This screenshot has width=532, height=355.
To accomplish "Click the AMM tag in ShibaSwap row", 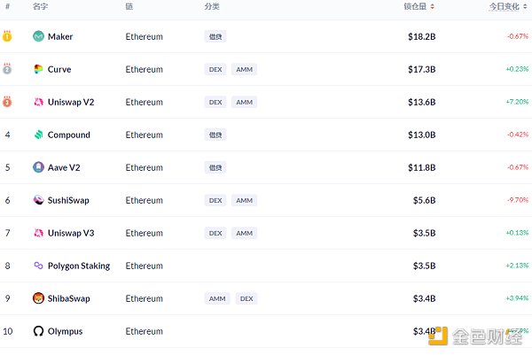I will click(216, 298).
